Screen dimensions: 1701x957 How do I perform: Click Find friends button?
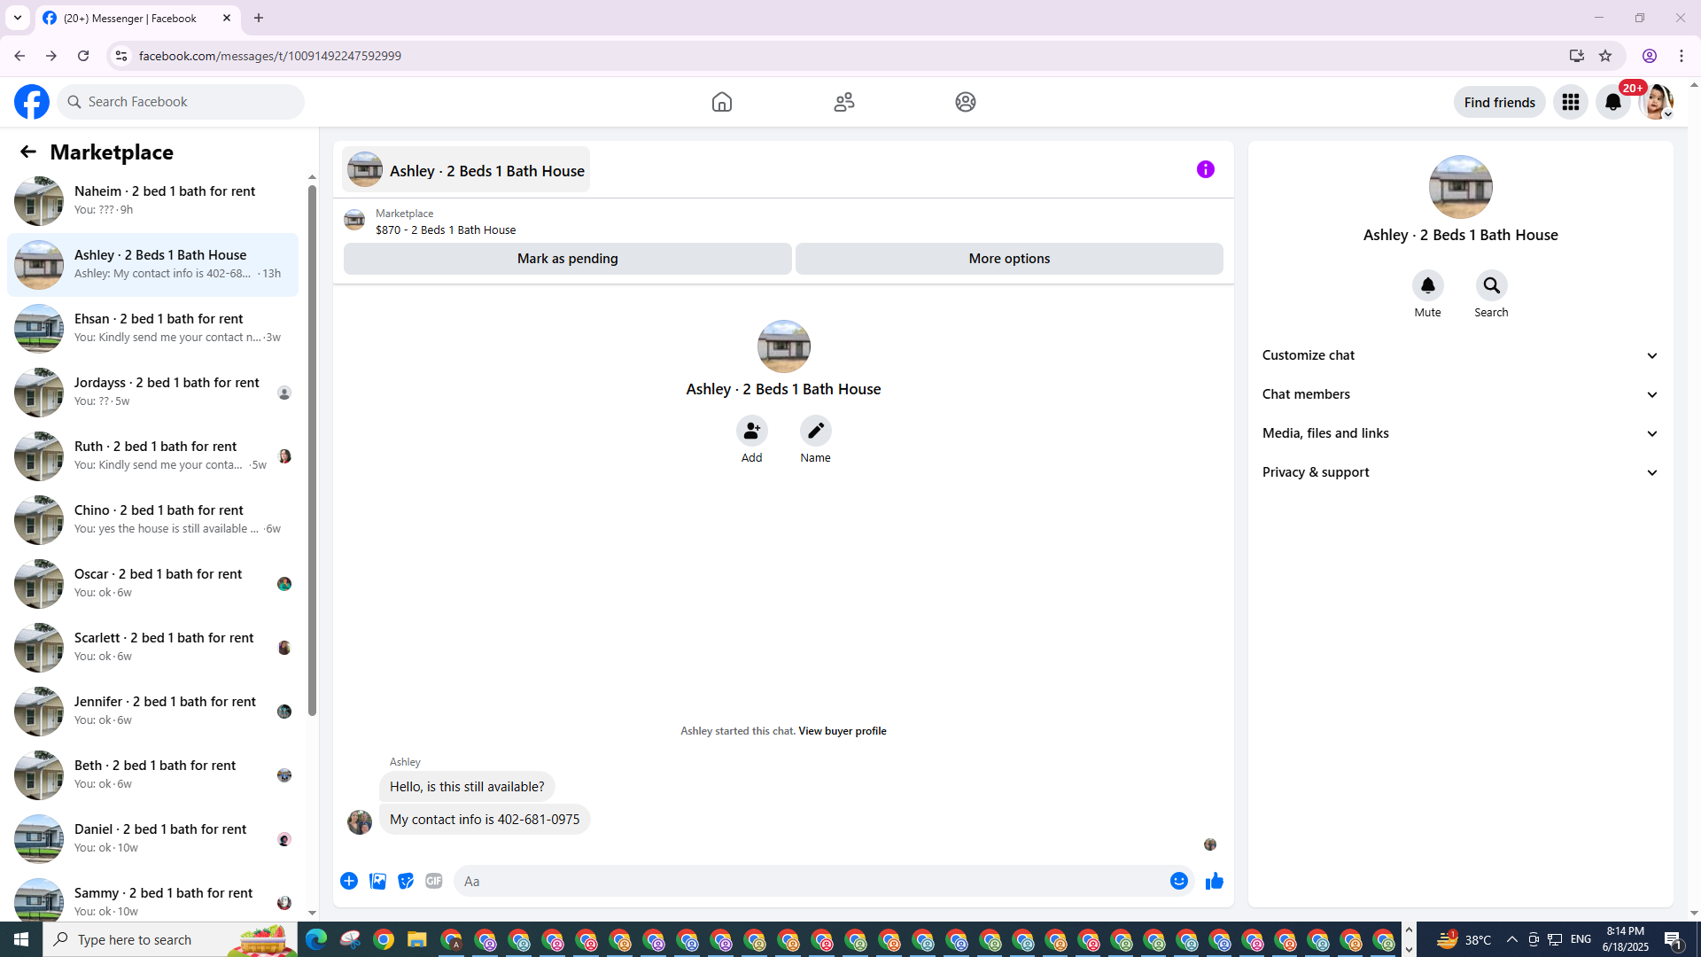click(1500, 102)
